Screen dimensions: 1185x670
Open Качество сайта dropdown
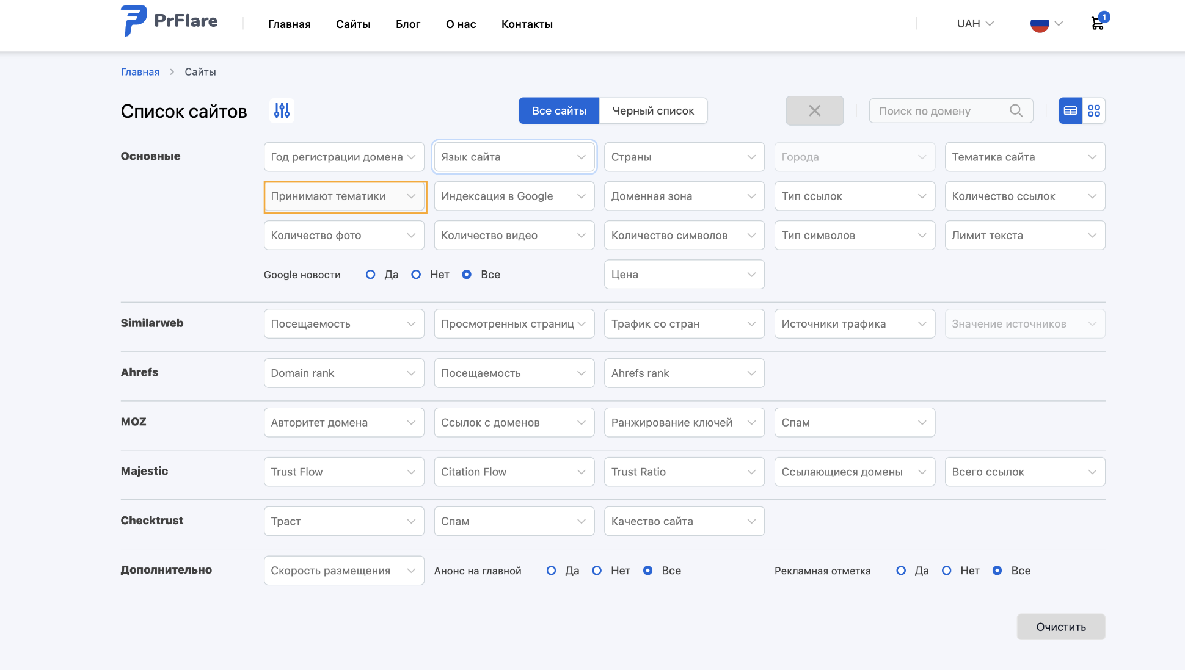click(x=684, y=521)
